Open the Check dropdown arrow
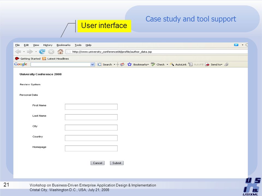This screenshot has width=262, height=196. click(x=167, y=65)
